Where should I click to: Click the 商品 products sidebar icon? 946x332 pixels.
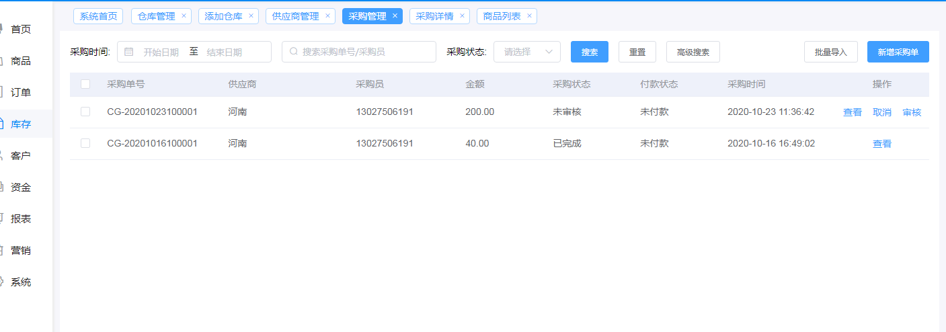coord(3,60)
